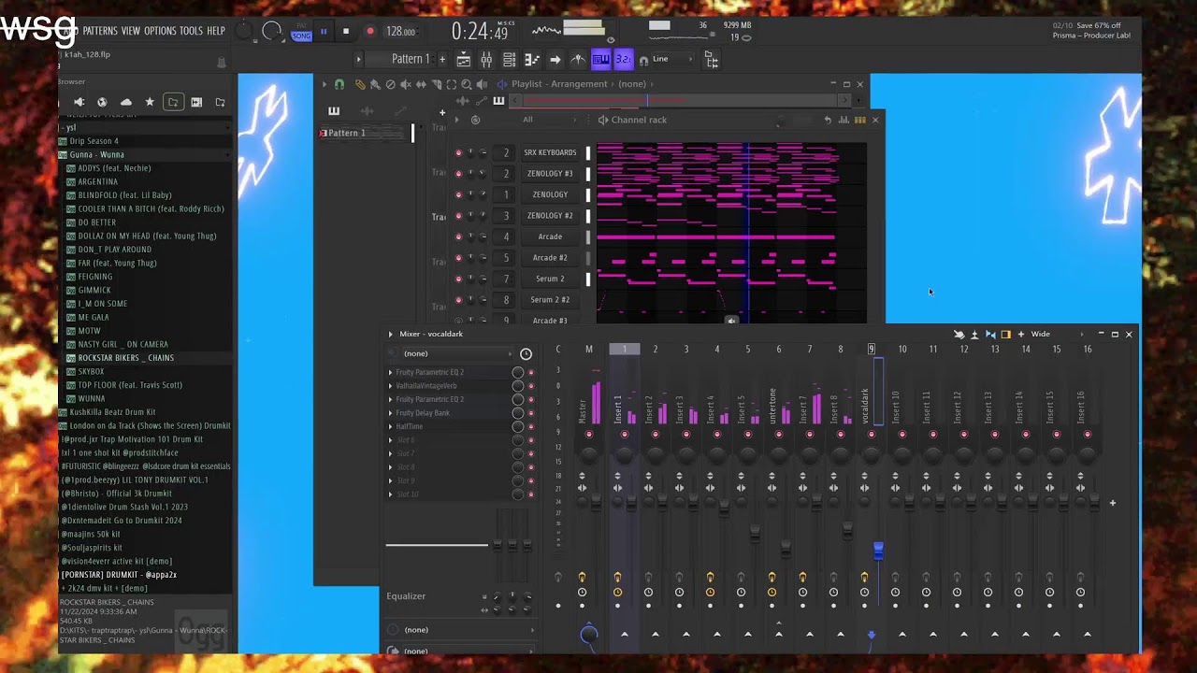Select the Pattern 1 entry in picker
The image size is (1197, 673).
364,133
